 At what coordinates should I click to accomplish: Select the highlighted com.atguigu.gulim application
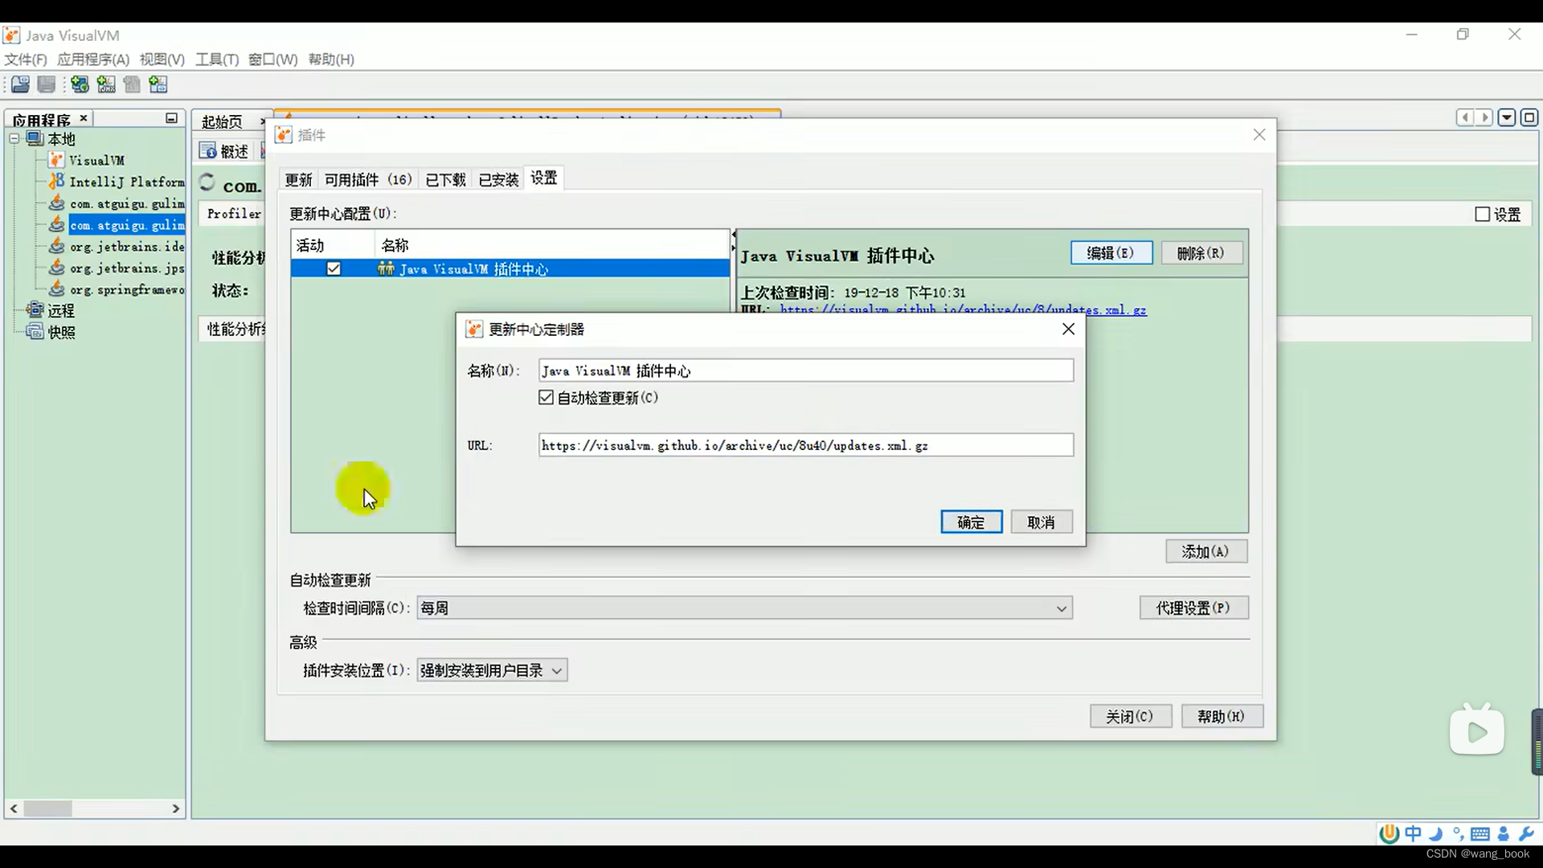point(127,226)
